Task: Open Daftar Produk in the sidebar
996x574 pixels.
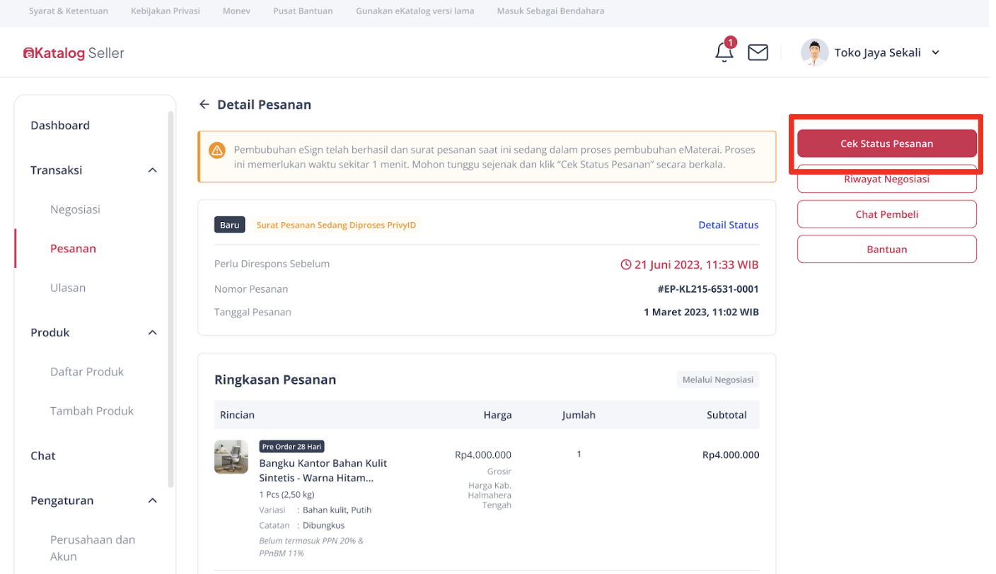Action: (87, 372)
